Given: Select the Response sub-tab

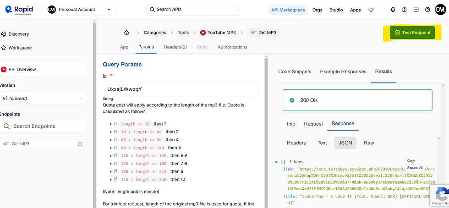Looking at the screenshot, I should [343, 124].
